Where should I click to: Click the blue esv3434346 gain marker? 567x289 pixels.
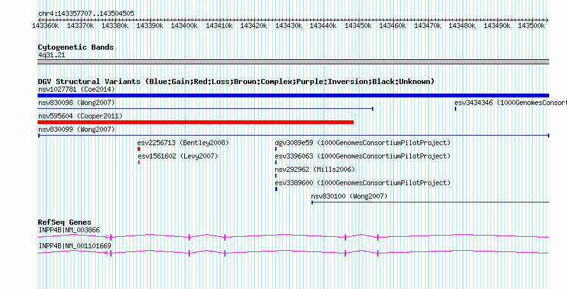pyautogui.click(x=456, y=109)
